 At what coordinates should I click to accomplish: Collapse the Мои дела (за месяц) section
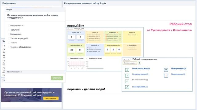(87, 58)
